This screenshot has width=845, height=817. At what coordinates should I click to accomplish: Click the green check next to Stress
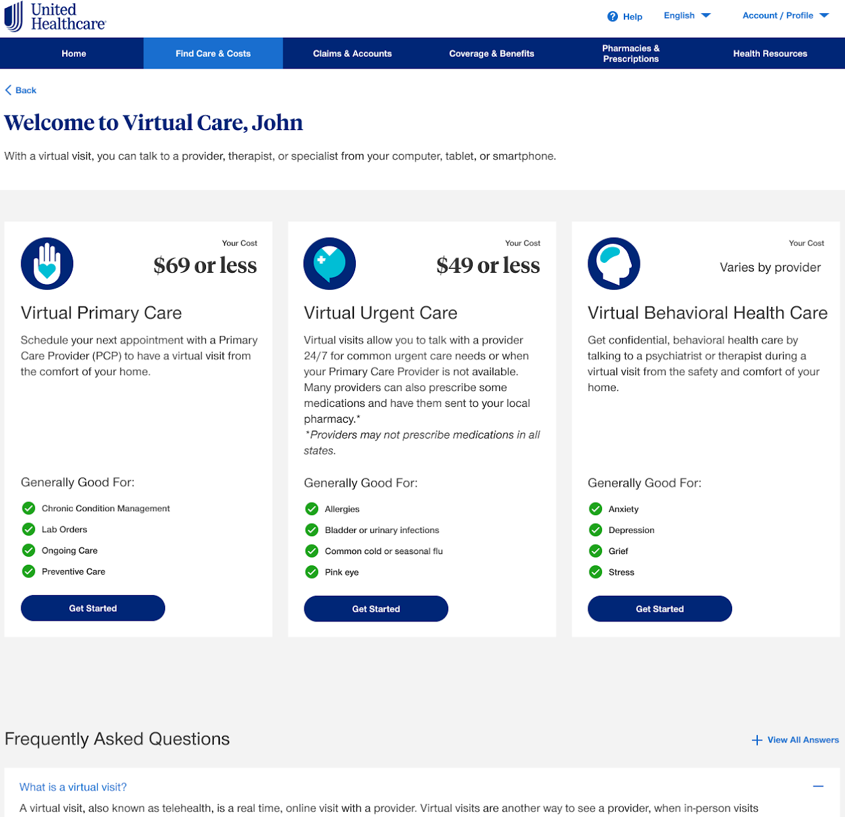(595, 572)
